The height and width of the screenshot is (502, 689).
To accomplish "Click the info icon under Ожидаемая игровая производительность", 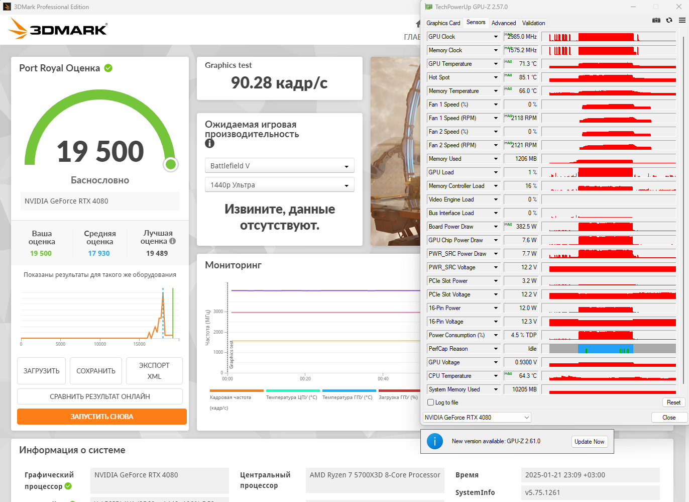I will pyautogui.click(x=209, y=144).
